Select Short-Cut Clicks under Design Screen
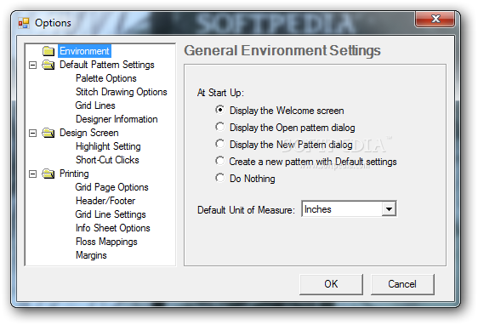Viewport: 478px width, 325px height. pyautogui.click(x=107, y=160)
